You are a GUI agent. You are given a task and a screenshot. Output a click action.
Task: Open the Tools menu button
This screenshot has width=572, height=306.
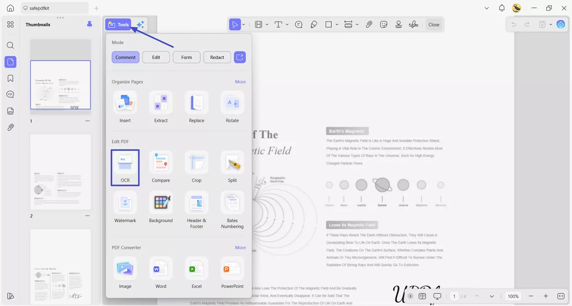118,25
